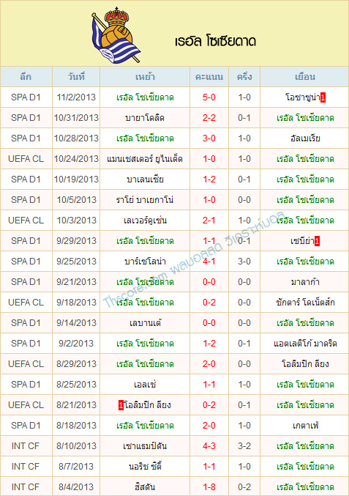Click the date 10/24/2013
Viewport: 349px width, 496px height.
click(76, 159)
